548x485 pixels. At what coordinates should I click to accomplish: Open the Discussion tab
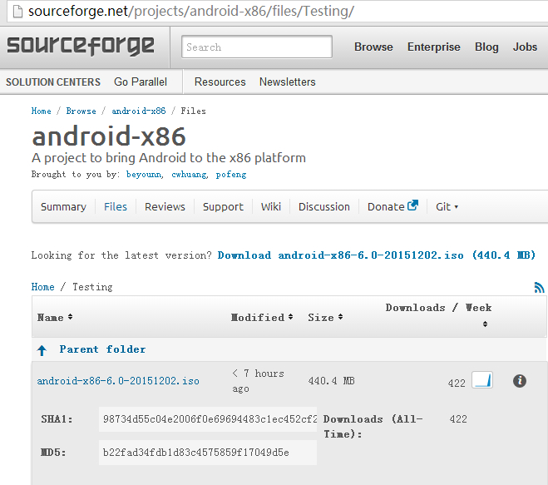(x=324, y=206)
